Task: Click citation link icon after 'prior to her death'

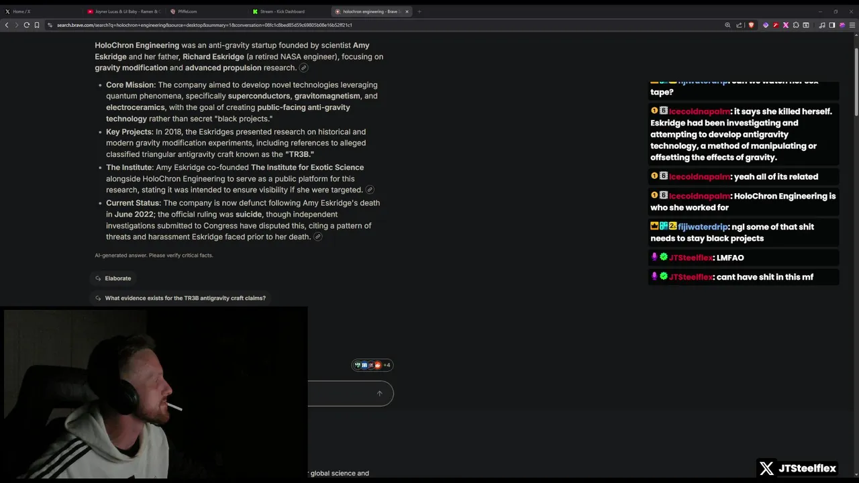Action: coord(318,237)
